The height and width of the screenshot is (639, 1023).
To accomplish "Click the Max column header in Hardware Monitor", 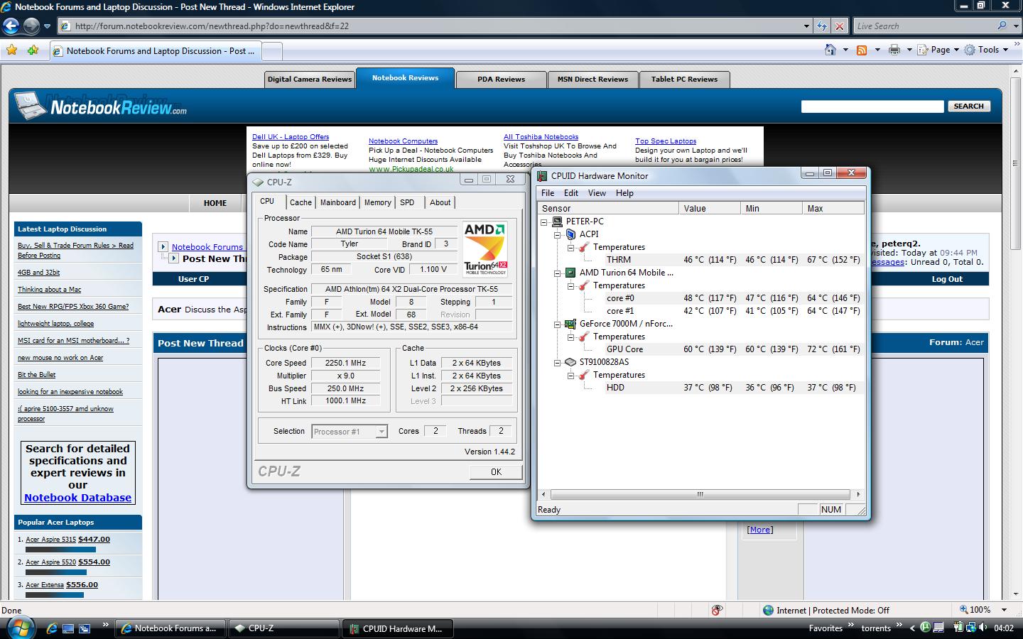I will point(833,208).
